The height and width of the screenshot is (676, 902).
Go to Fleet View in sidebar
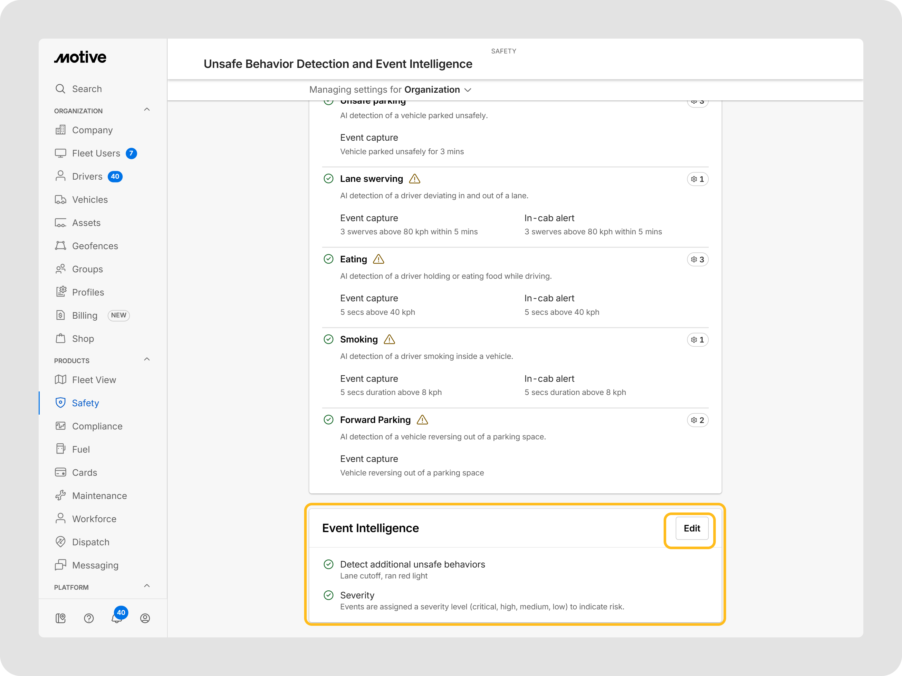point(94,380)
